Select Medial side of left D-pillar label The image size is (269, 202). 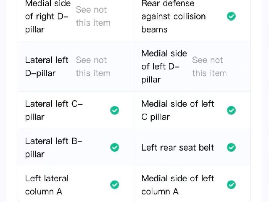tap(164, 66)
